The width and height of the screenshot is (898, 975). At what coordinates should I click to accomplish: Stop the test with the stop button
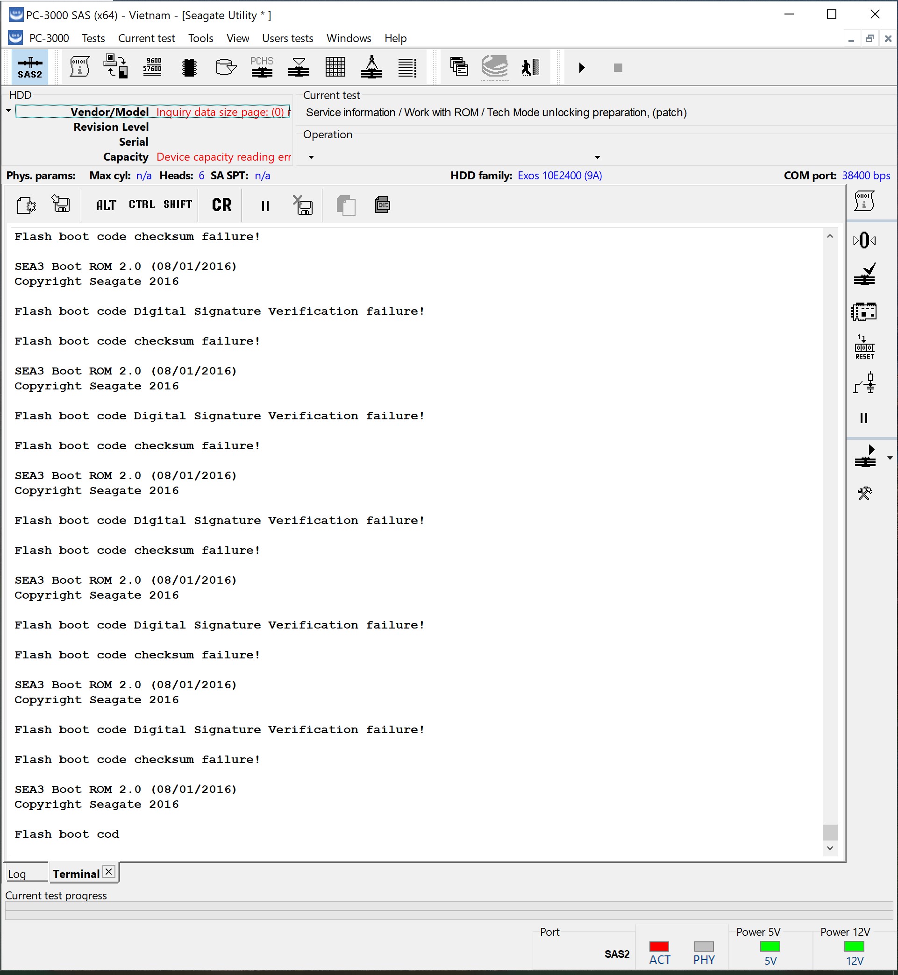[618, 68]
